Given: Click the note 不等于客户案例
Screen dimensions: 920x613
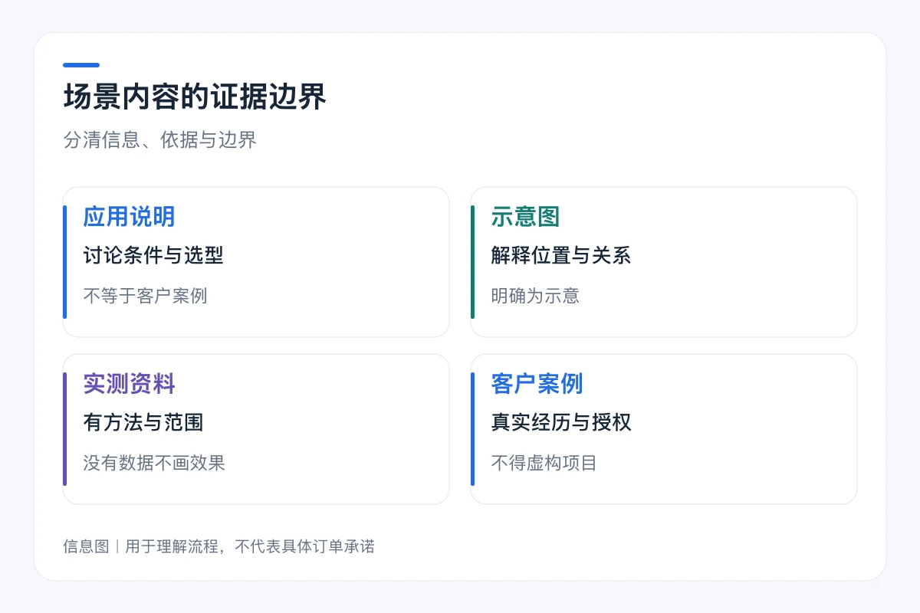Looking at the screenshot, I should (x=145, y=296).
